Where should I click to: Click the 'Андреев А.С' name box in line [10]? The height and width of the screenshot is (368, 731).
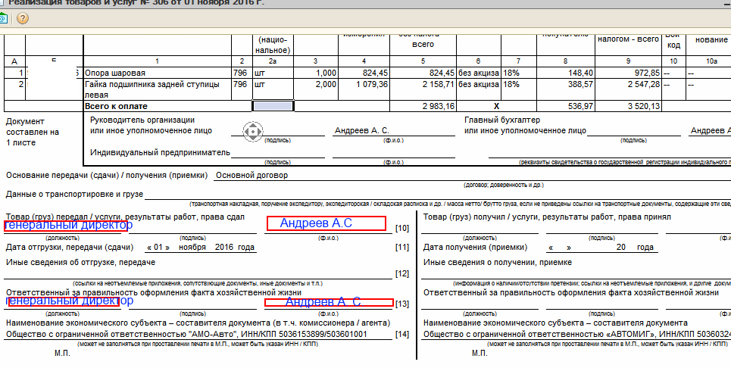(x=326, y=223)
